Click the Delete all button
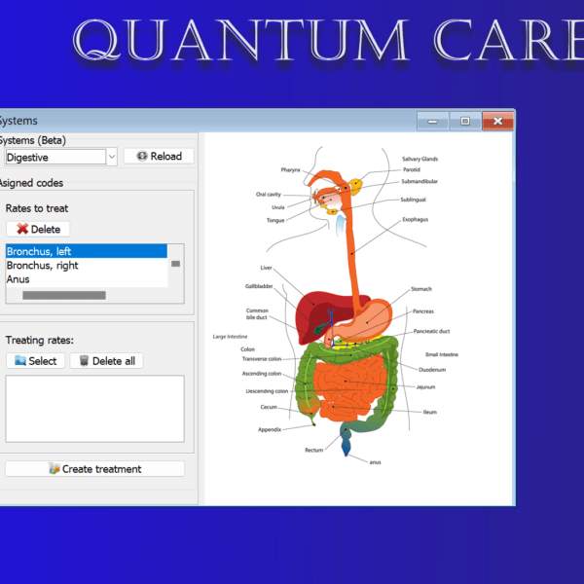Screen dimensions: 584x584 pyautogui.click(x=106, y=361)
